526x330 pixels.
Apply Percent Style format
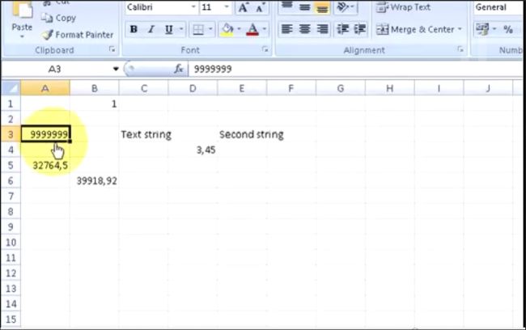tap(508, 29)
